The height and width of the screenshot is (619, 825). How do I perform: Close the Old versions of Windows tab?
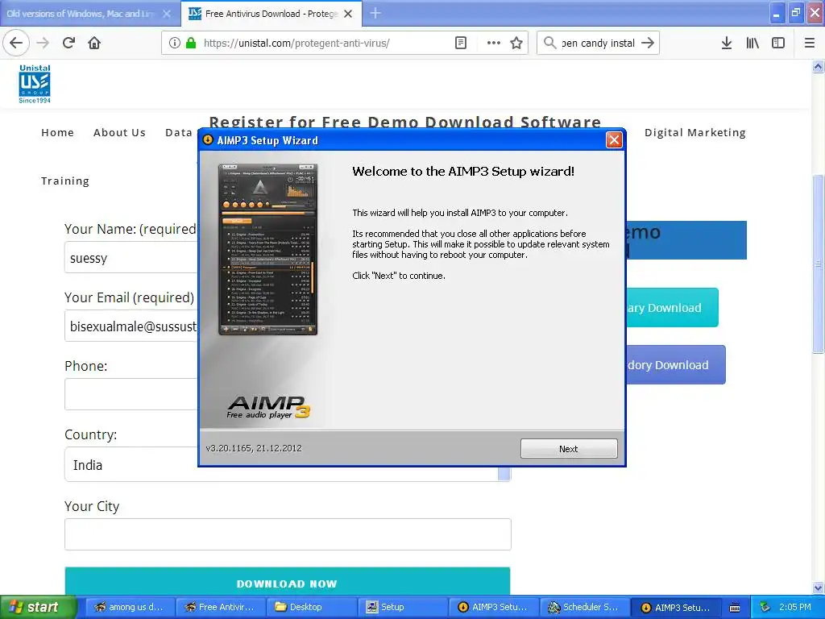(x=167, y=14)
